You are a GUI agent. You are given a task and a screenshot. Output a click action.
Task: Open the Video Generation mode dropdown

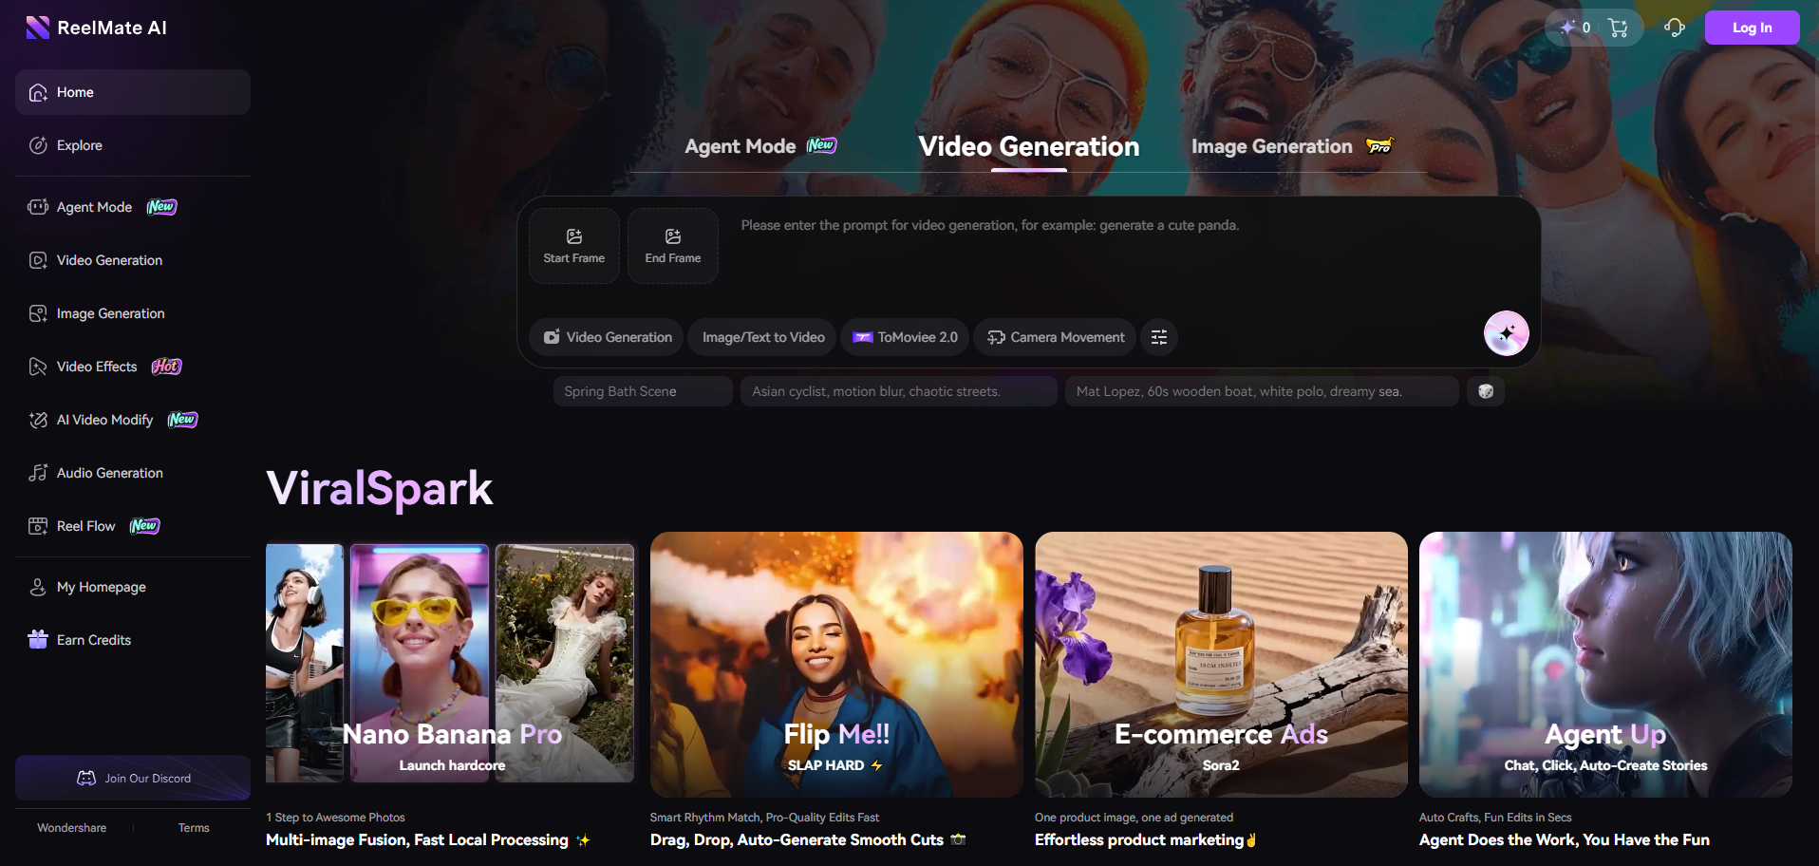(608, 337)
